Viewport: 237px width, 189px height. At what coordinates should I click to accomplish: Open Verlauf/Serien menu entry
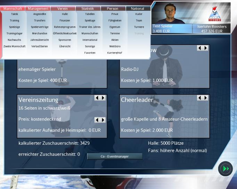(x=40, y=46)
